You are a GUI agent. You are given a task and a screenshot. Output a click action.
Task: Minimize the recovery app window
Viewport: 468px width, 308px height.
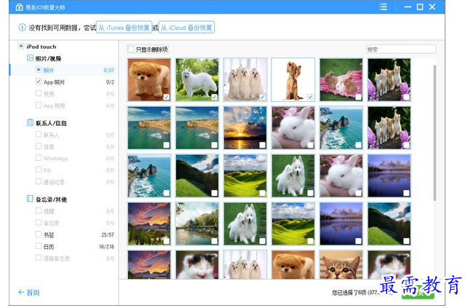click(x=408, y=7)
